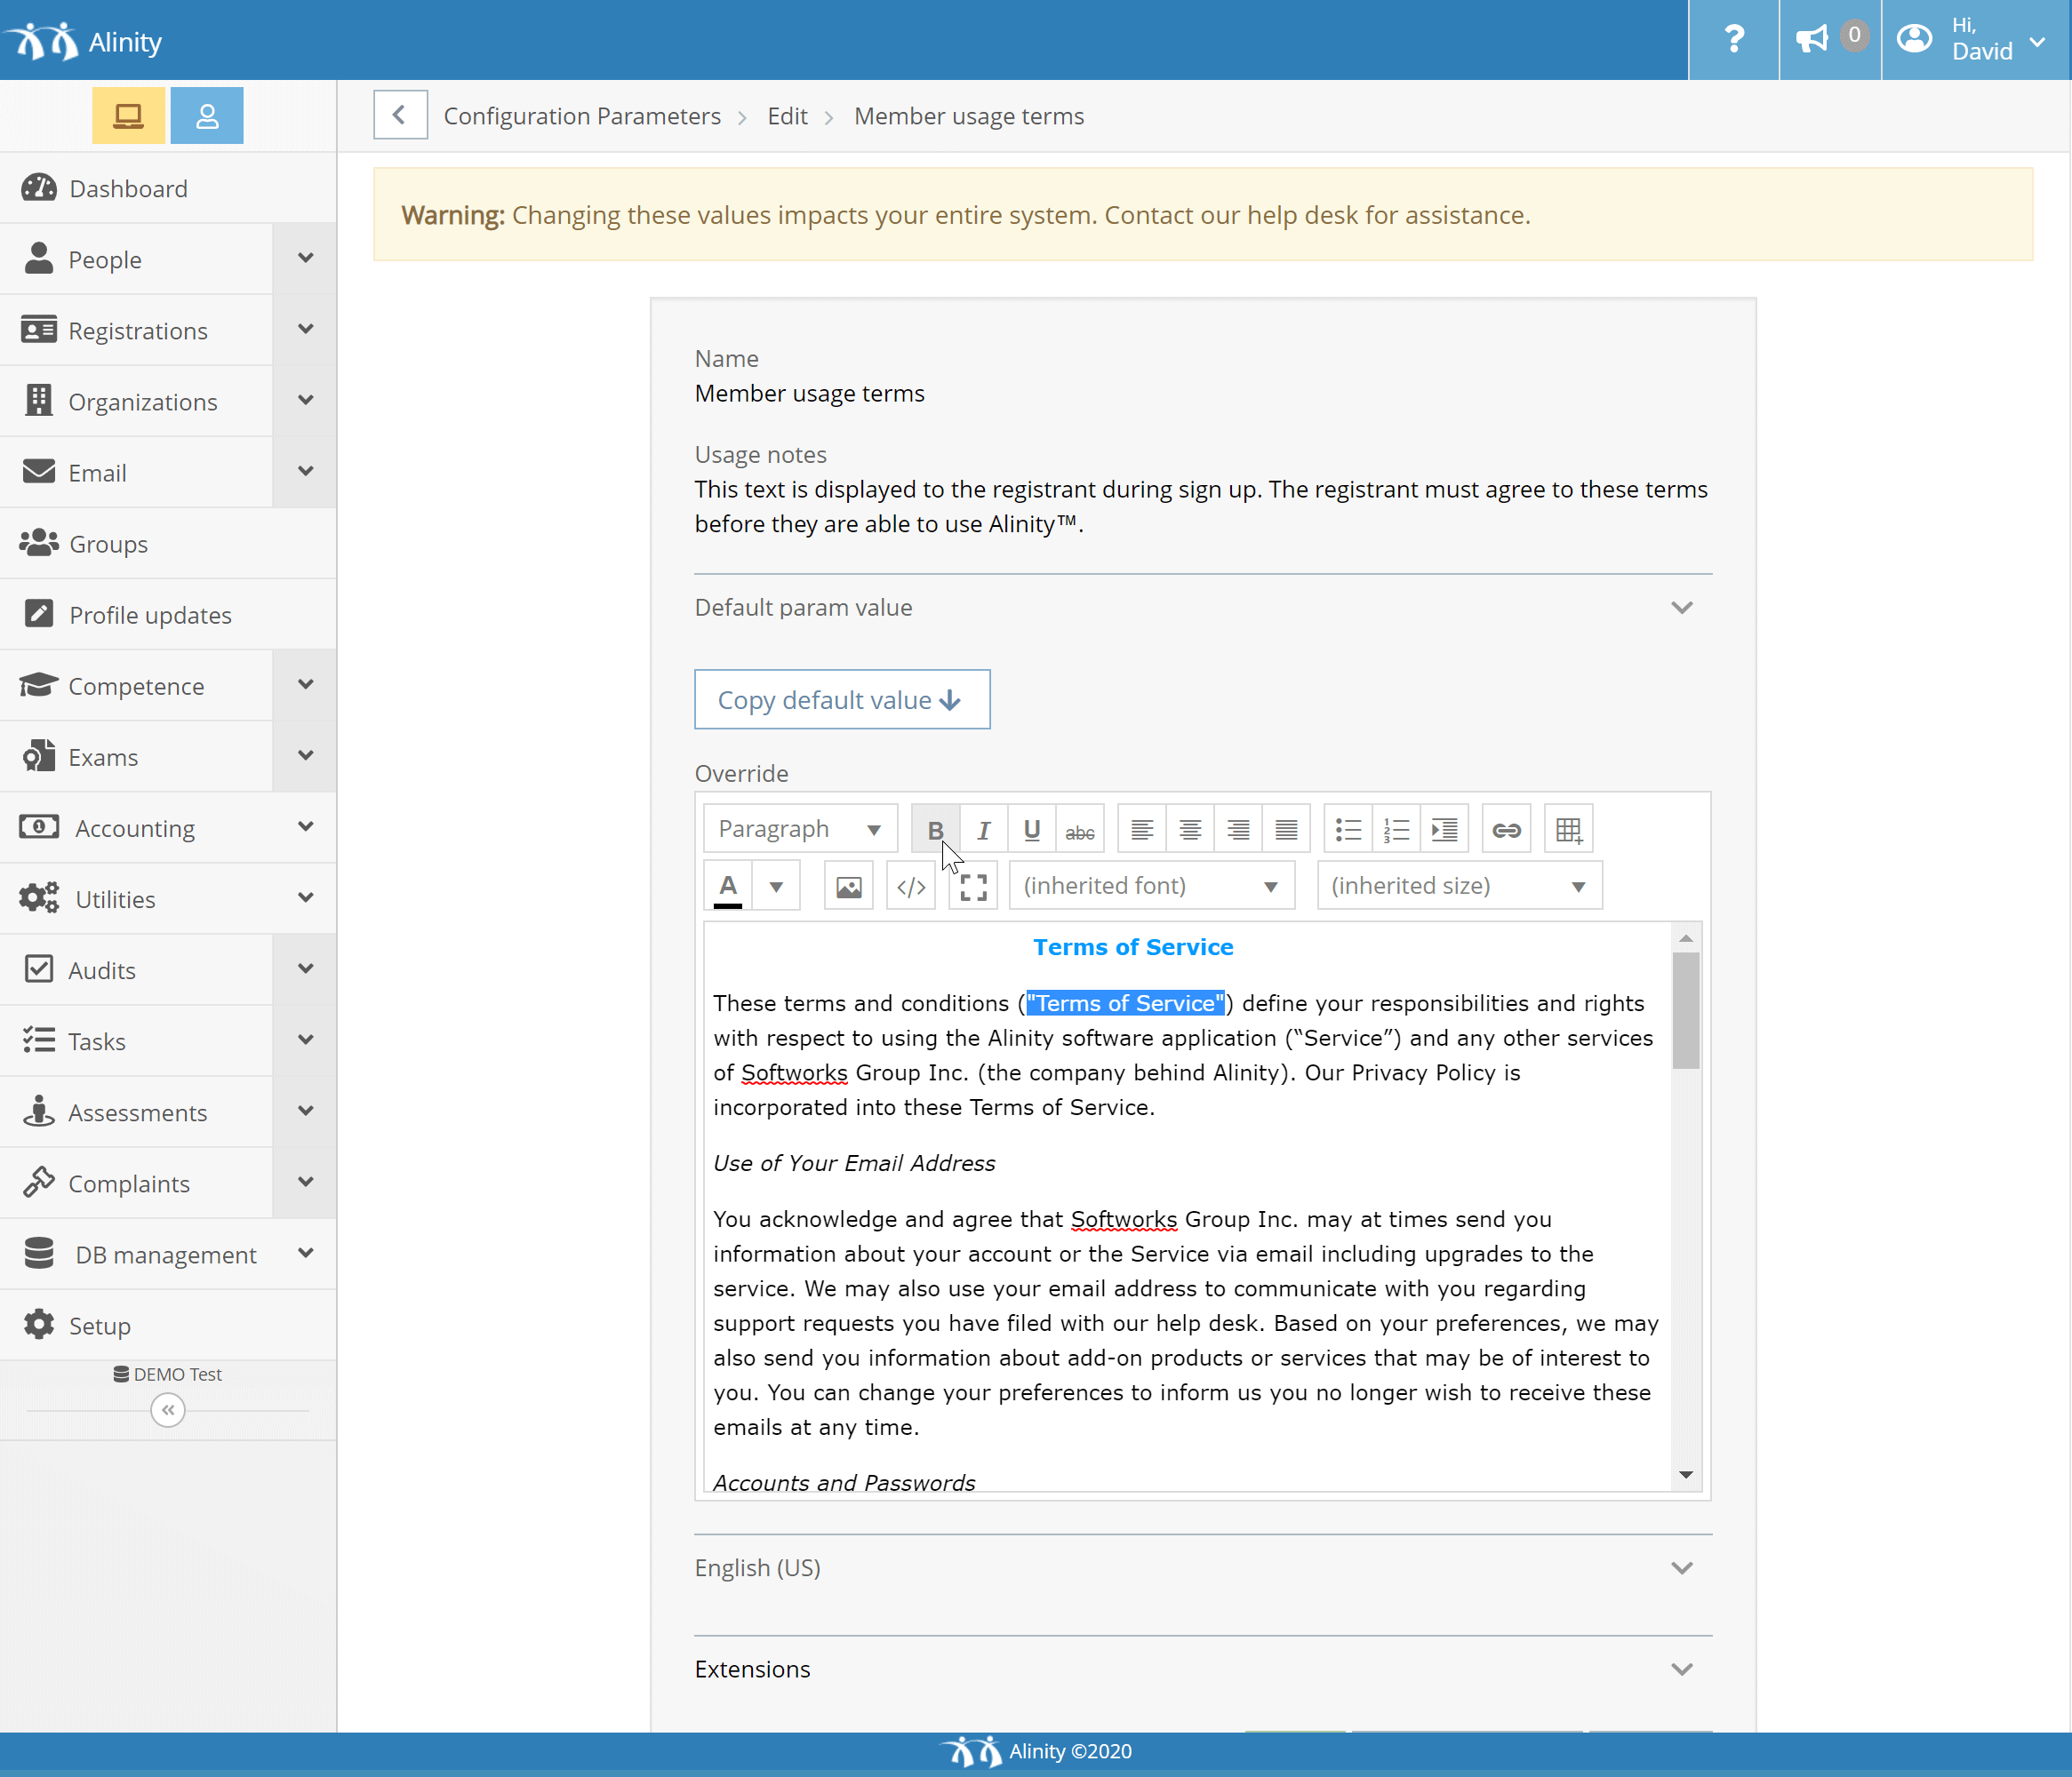2072x1777 pixels.
Task: Expand the English (US) section
Action: (x=1203, y=1567)
